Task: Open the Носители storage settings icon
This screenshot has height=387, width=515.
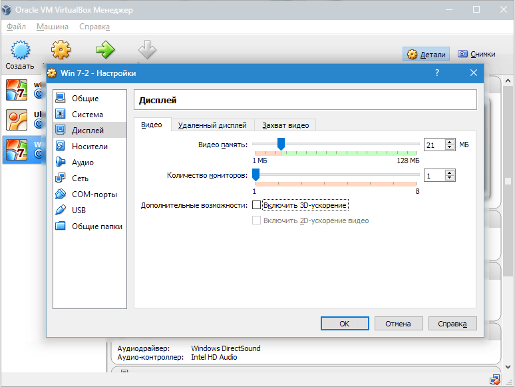Action: pyautogui.click(x=61, y=147)
